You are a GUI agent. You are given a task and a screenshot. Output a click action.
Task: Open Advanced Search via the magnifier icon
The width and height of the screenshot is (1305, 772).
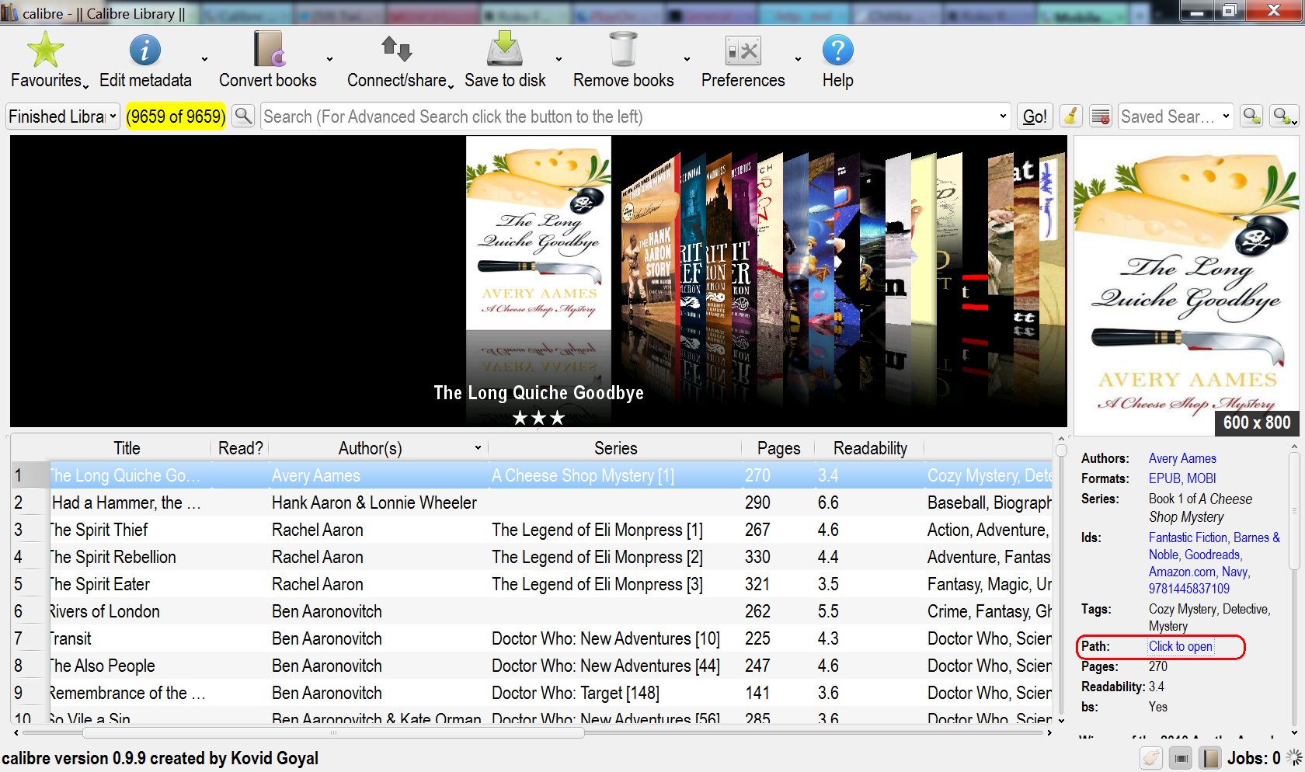point(243,116)
